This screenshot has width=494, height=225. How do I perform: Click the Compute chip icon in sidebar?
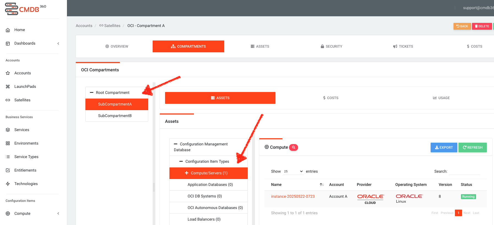click(8, 214)
